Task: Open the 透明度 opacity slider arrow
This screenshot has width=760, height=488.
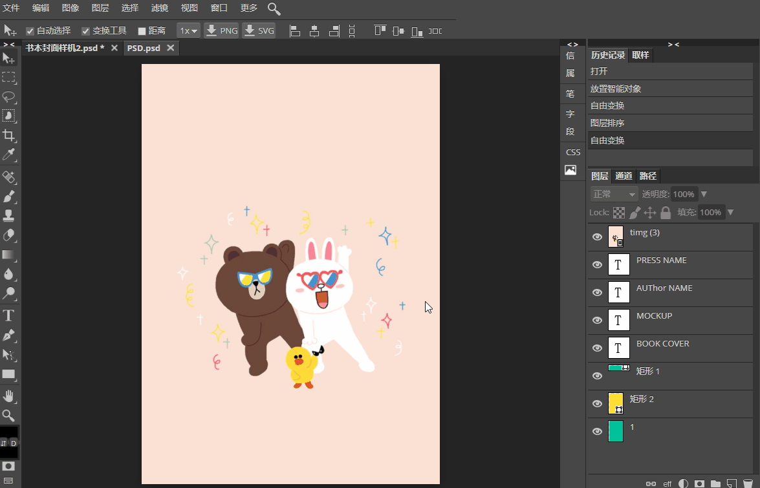Action: 704,194
